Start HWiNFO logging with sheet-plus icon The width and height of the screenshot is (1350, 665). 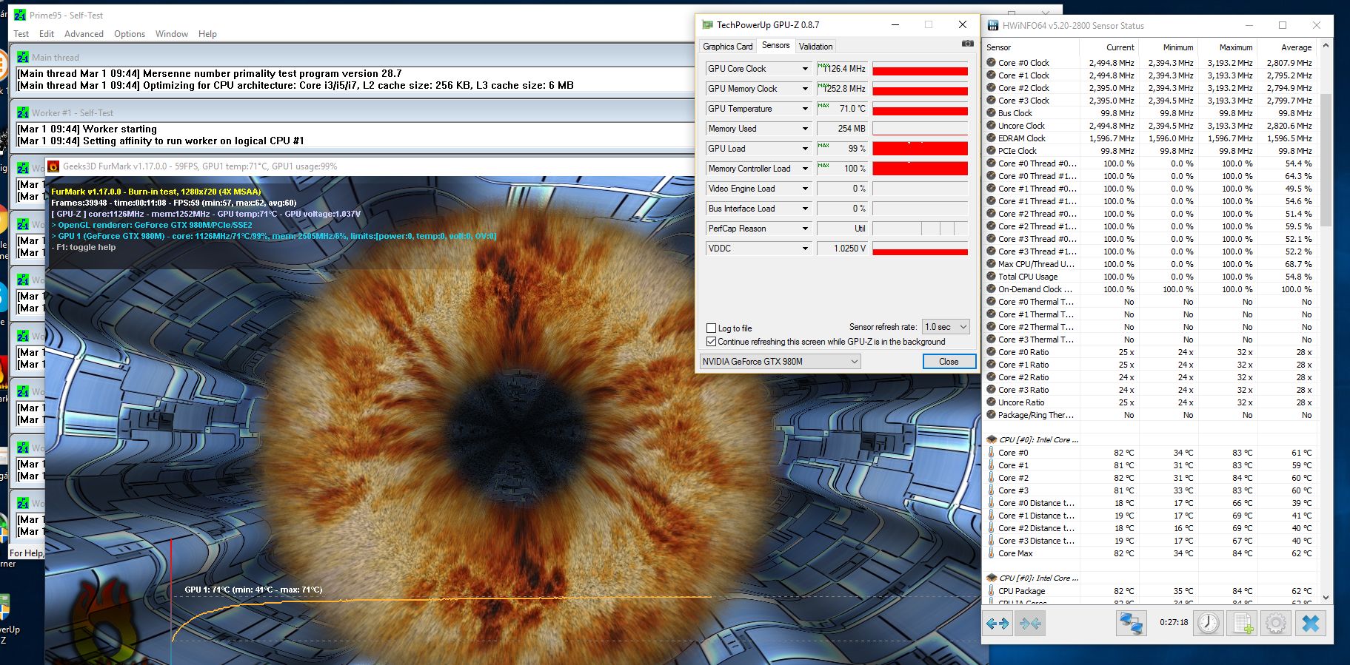pos(1242,624)
